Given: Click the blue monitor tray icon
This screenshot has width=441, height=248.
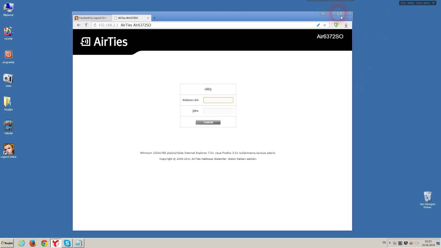Looking at the screenshot, I should point(406,243).
